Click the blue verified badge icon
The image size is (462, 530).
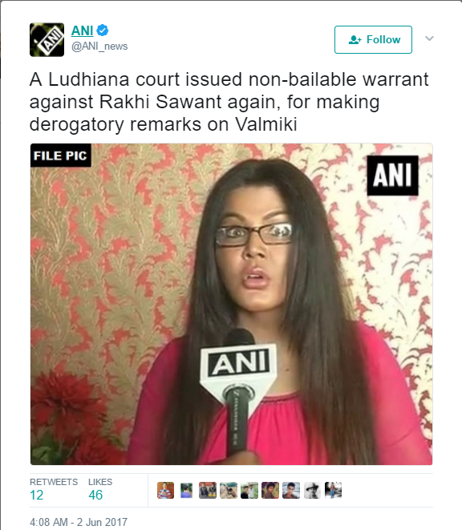102,30
